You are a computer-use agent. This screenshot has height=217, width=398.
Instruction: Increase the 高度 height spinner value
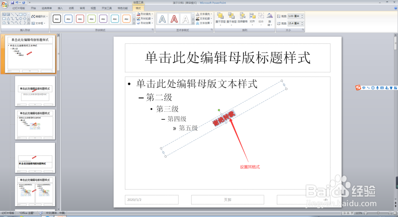[x=302, y=15]
